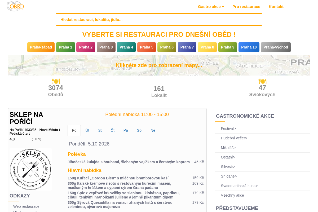Show restaurants in Praha 9
Viewport: 318px width, 212px height.
click(x=228, y=47)
